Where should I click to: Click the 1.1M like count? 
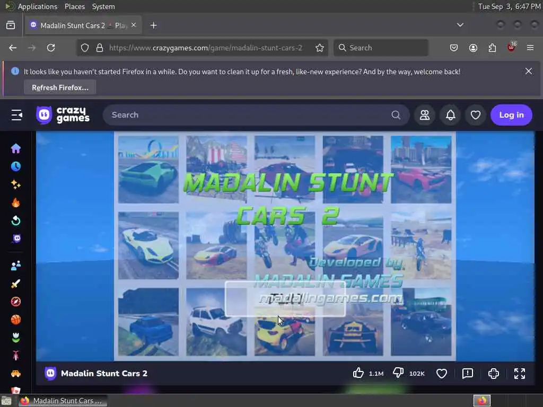click(376, 374)
